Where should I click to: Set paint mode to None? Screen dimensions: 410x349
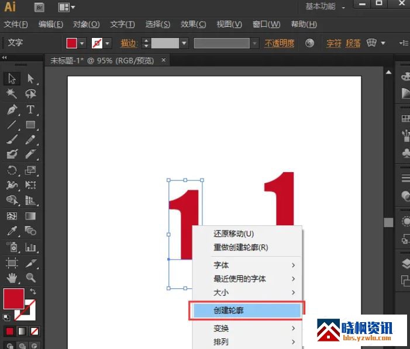coord(35,331)
